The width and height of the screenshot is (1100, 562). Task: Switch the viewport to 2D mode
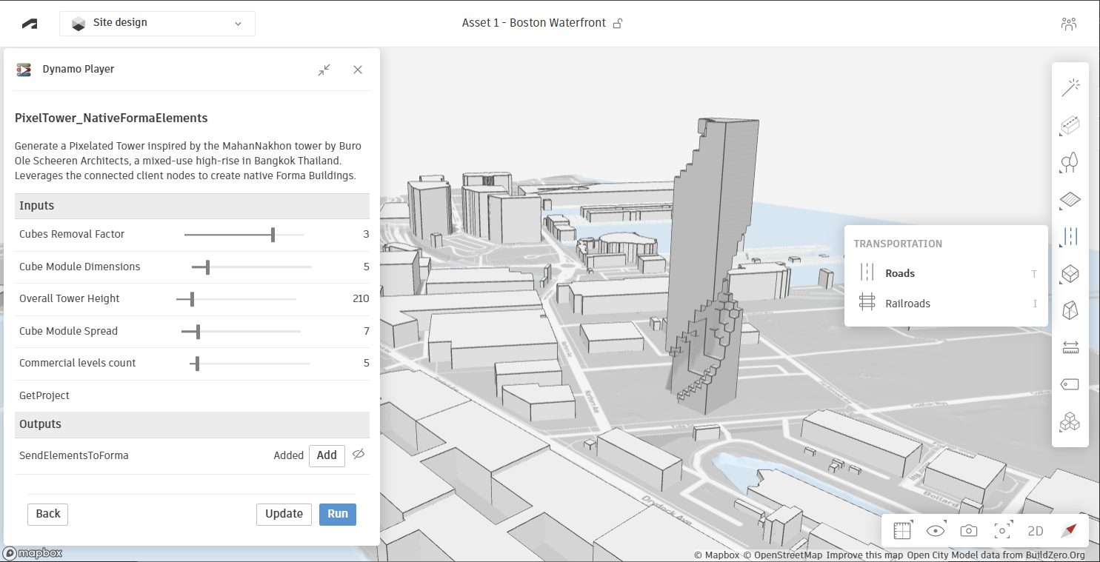coord(1035,530)
